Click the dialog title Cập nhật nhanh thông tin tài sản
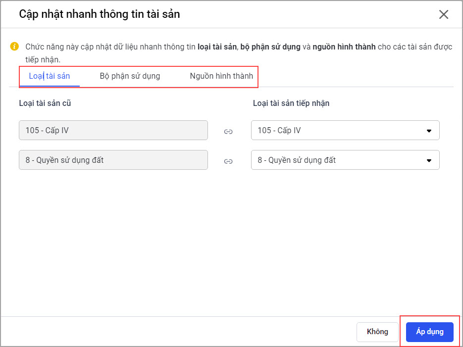Screen dimensions: 463x347 point(100,14)
